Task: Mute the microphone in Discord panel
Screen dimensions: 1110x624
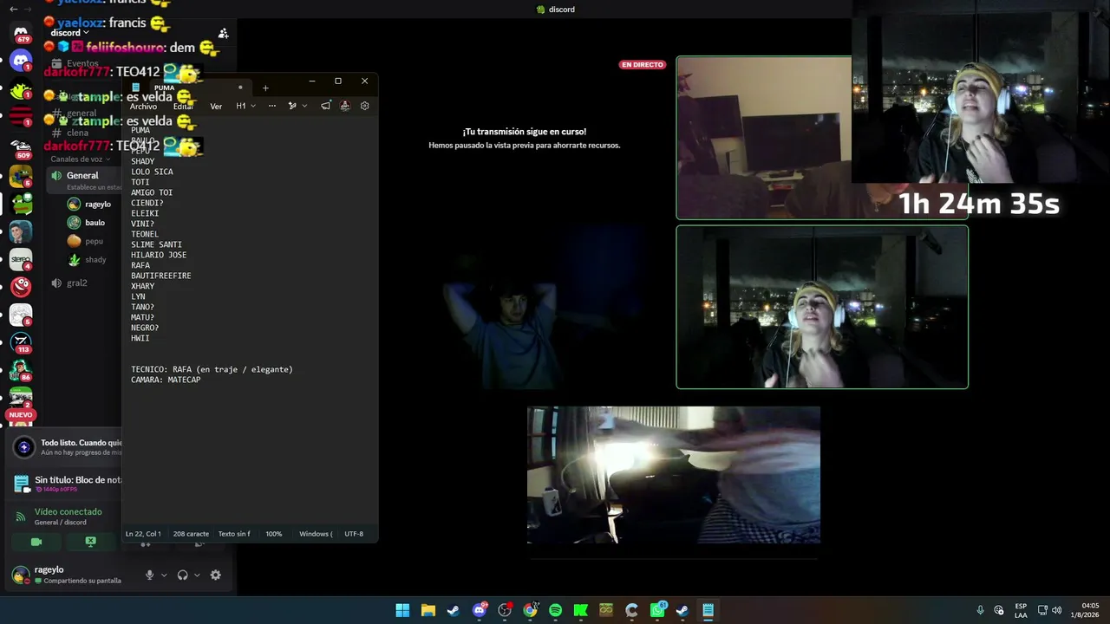Action: pos(149,575)
